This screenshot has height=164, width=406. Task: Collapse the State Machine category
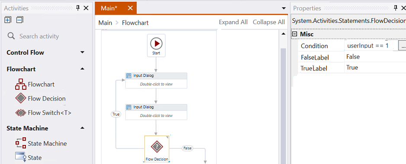pos(82,128)
